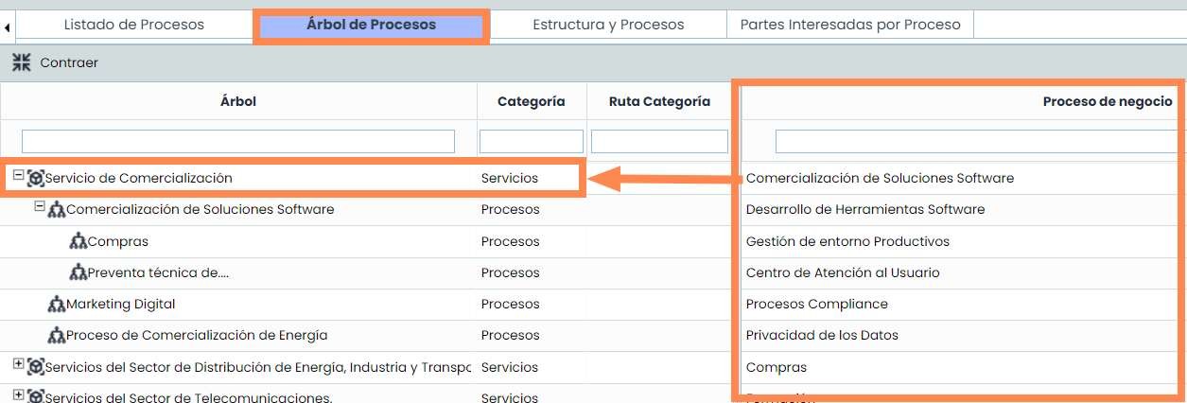This screenshot has height=403, width=1187.
Task: Click the process icon beside Comercialización de Soluciones Software
Action: click(57, 210)
